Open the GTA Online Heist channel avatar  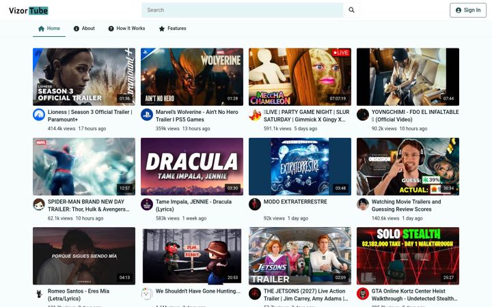coord(363,294)
